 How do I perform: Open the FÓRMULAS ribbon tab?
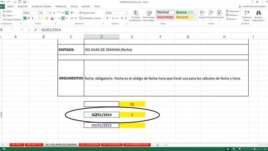tap(61, 7)
